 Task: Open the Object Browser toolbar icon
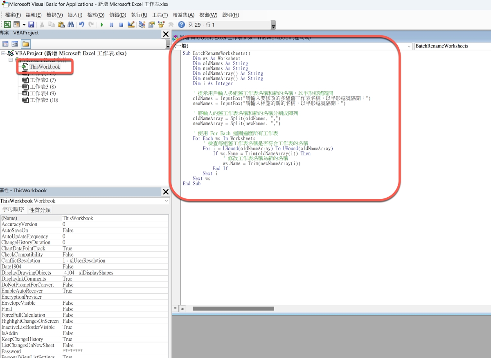(161, 25)
